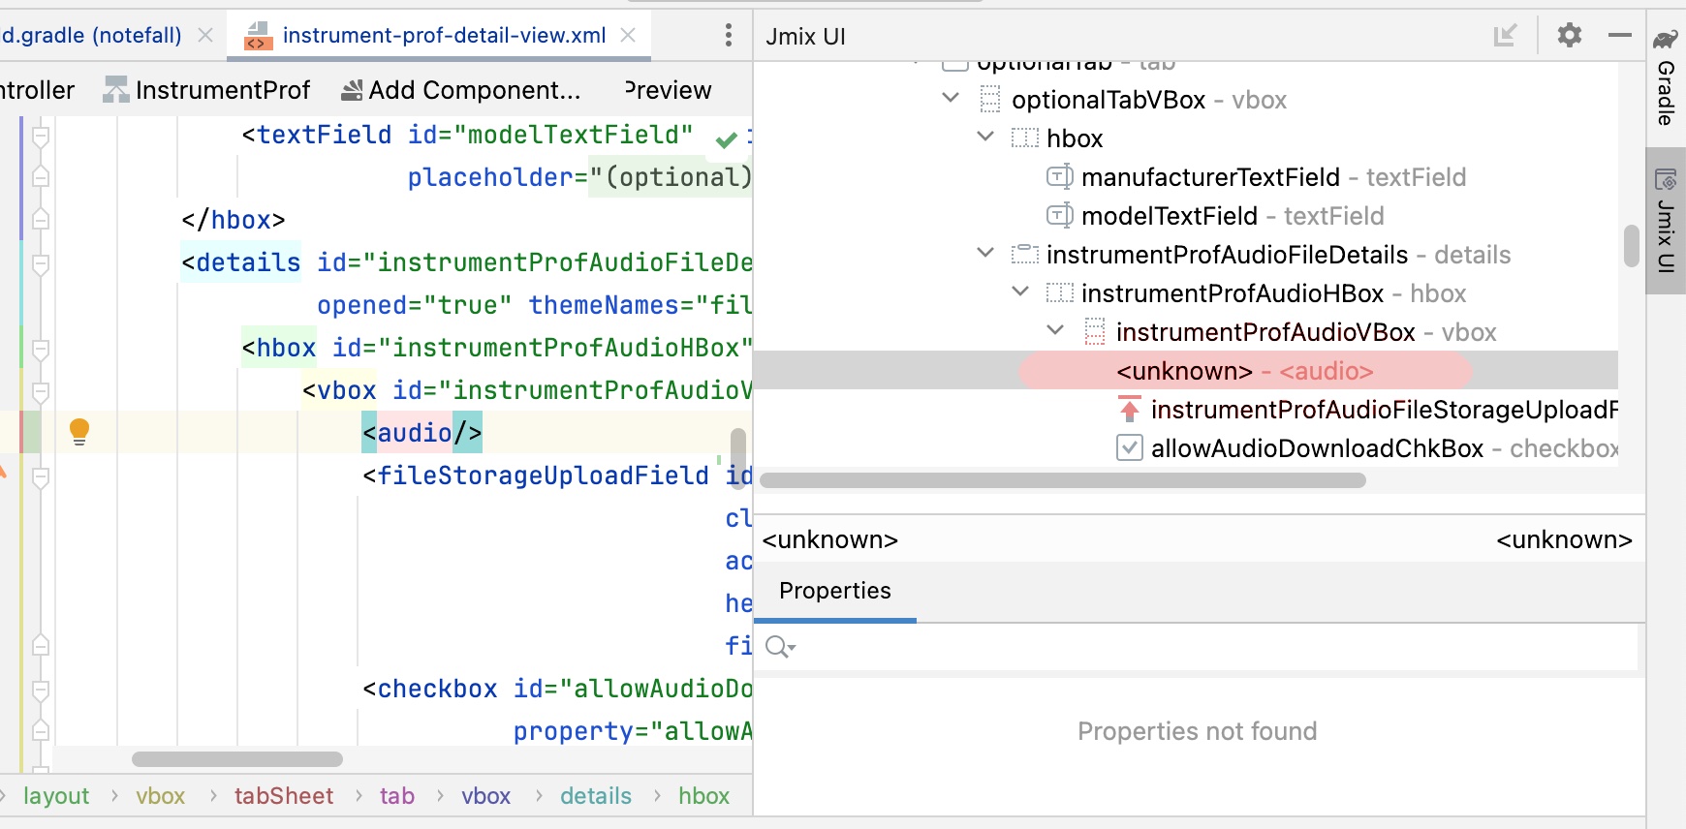
Task: Click the modelTextField text field icon
Action: point(1060,216)
